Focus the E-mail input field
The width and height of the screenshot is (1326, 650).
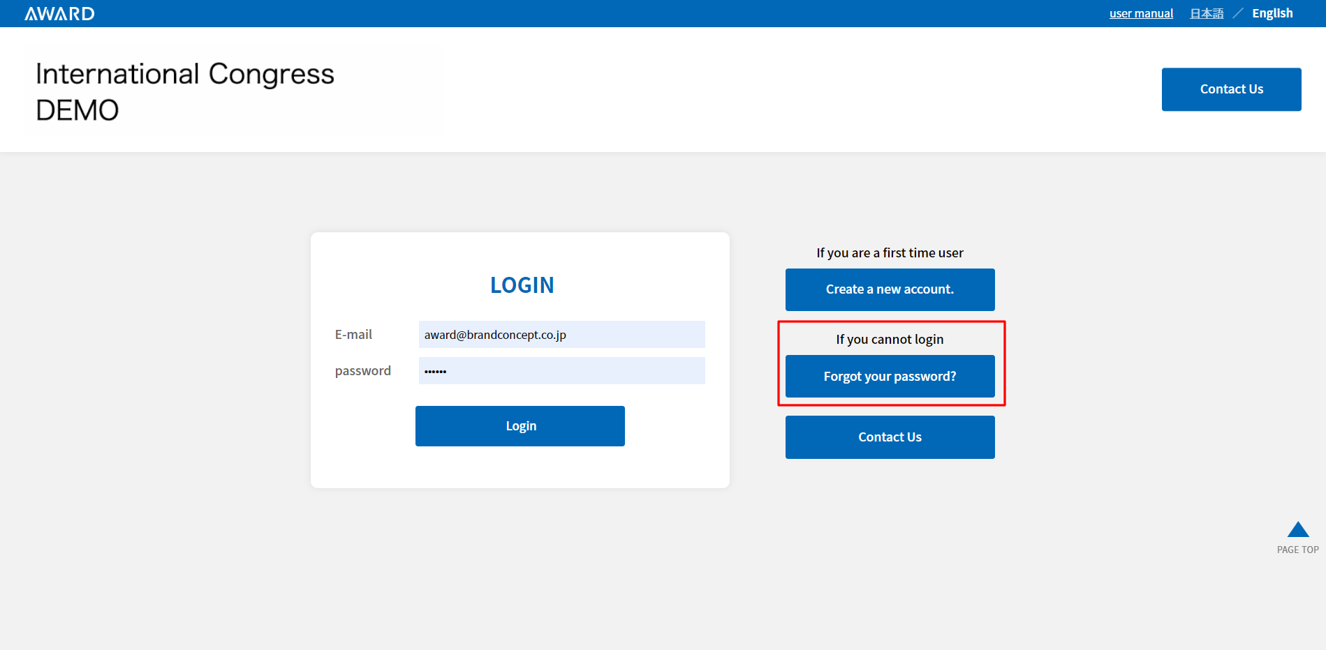point(562,335)
